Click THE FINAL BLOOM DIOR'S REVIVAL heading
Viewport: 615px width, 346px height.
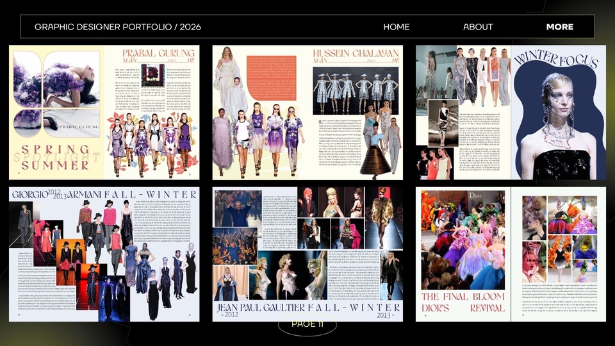point(463,302)
